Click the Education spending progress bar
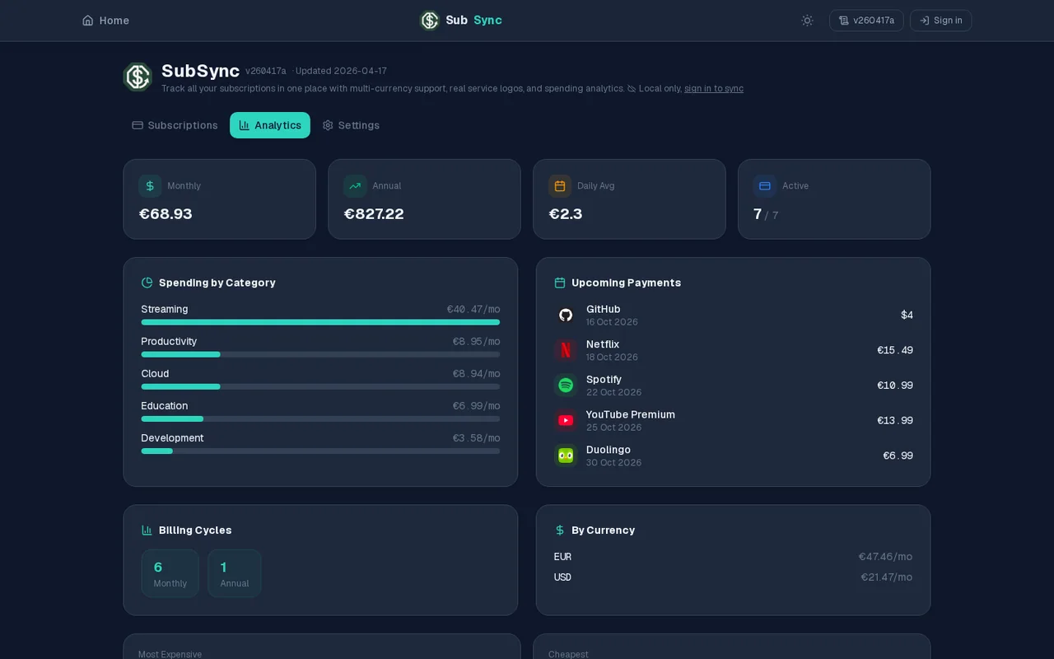This screenshot has height=659, width=1054. pyautogui.click(x=320, y=418)
